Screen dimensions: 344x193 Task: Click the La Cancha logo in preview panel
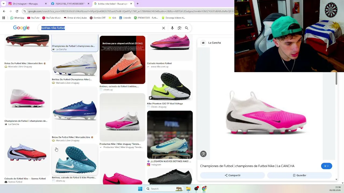pos(203,43)
